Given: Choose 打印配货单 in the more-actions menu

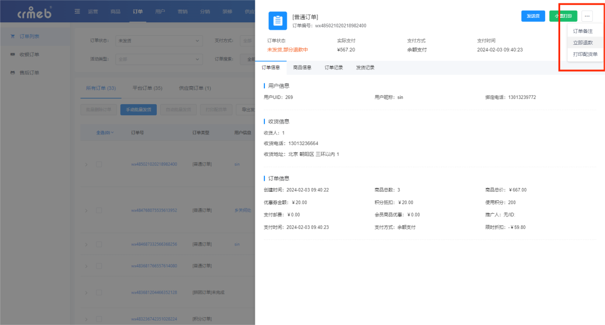Looking at the screenshot, I should click(x=585, y=54).
